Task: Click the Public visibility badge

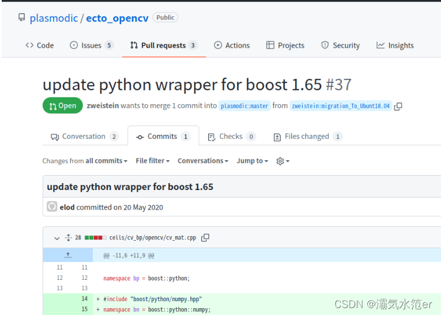Action: pyautogui.click(x=165, y=17)
